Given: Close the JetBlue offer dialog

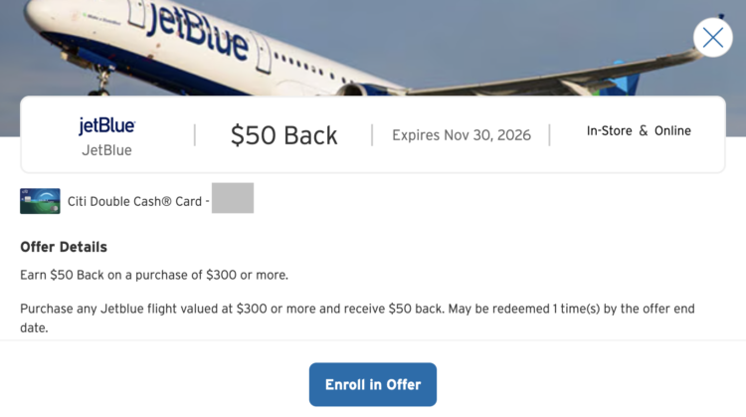Looking at the screenshot, I should pos(713,38).
